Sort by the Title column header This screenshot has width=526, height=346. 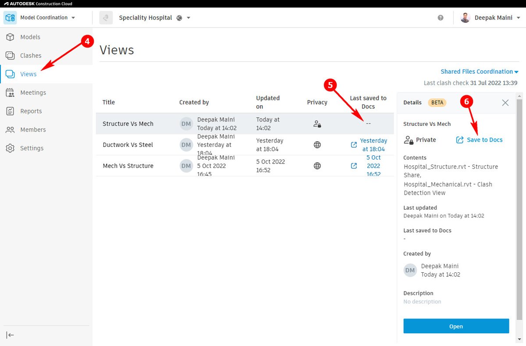pos(109,102)
